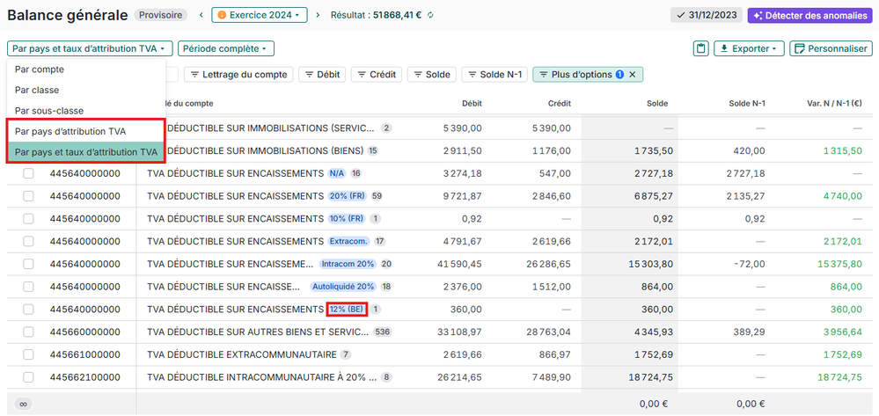Viewport: 879px width, 416px height.
Task: Expand the Période complète dropdown
Action: point(226,49)
